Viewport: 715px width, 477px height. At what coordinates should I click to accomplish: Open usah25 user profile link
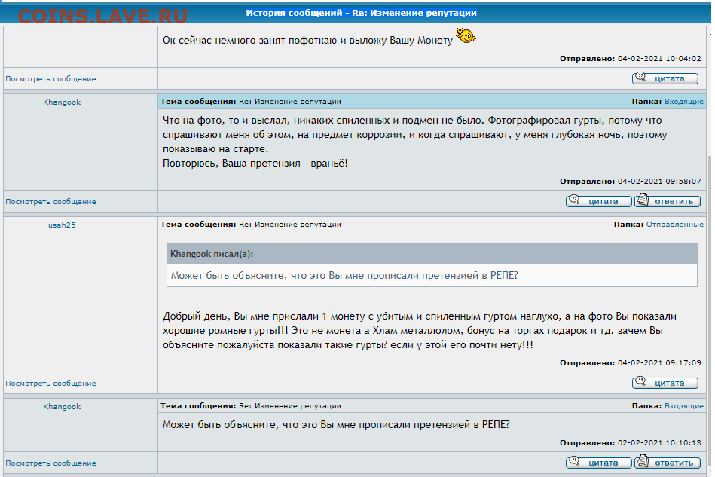[x=62, y=225]
